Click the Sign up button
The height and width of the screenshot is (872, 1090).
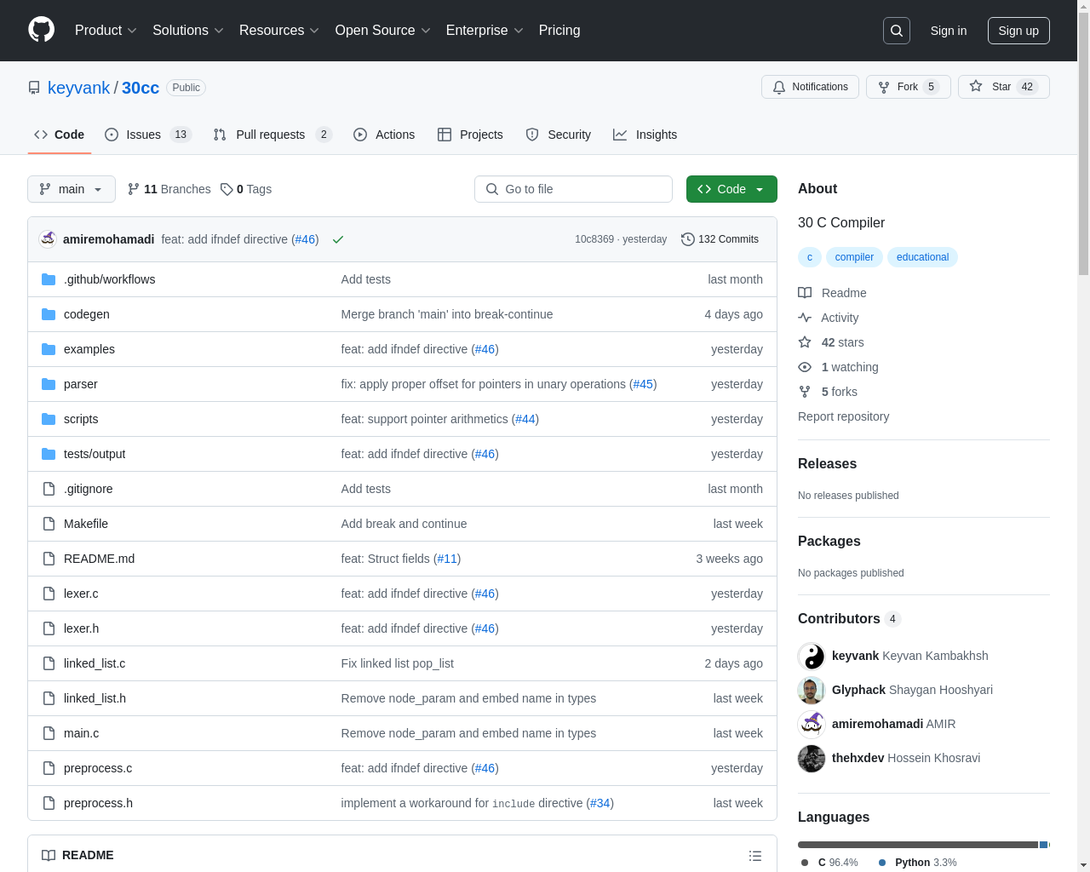(1018, 31)
